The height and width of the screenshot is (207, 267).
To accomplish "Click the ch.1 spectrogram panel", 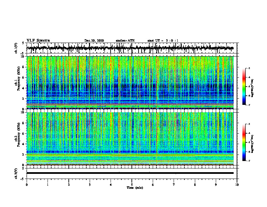I will [130, 83].
